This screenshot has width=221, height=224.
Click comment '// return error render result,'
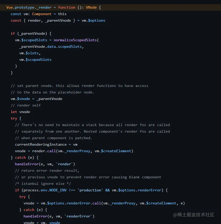[x=47, y=170]
